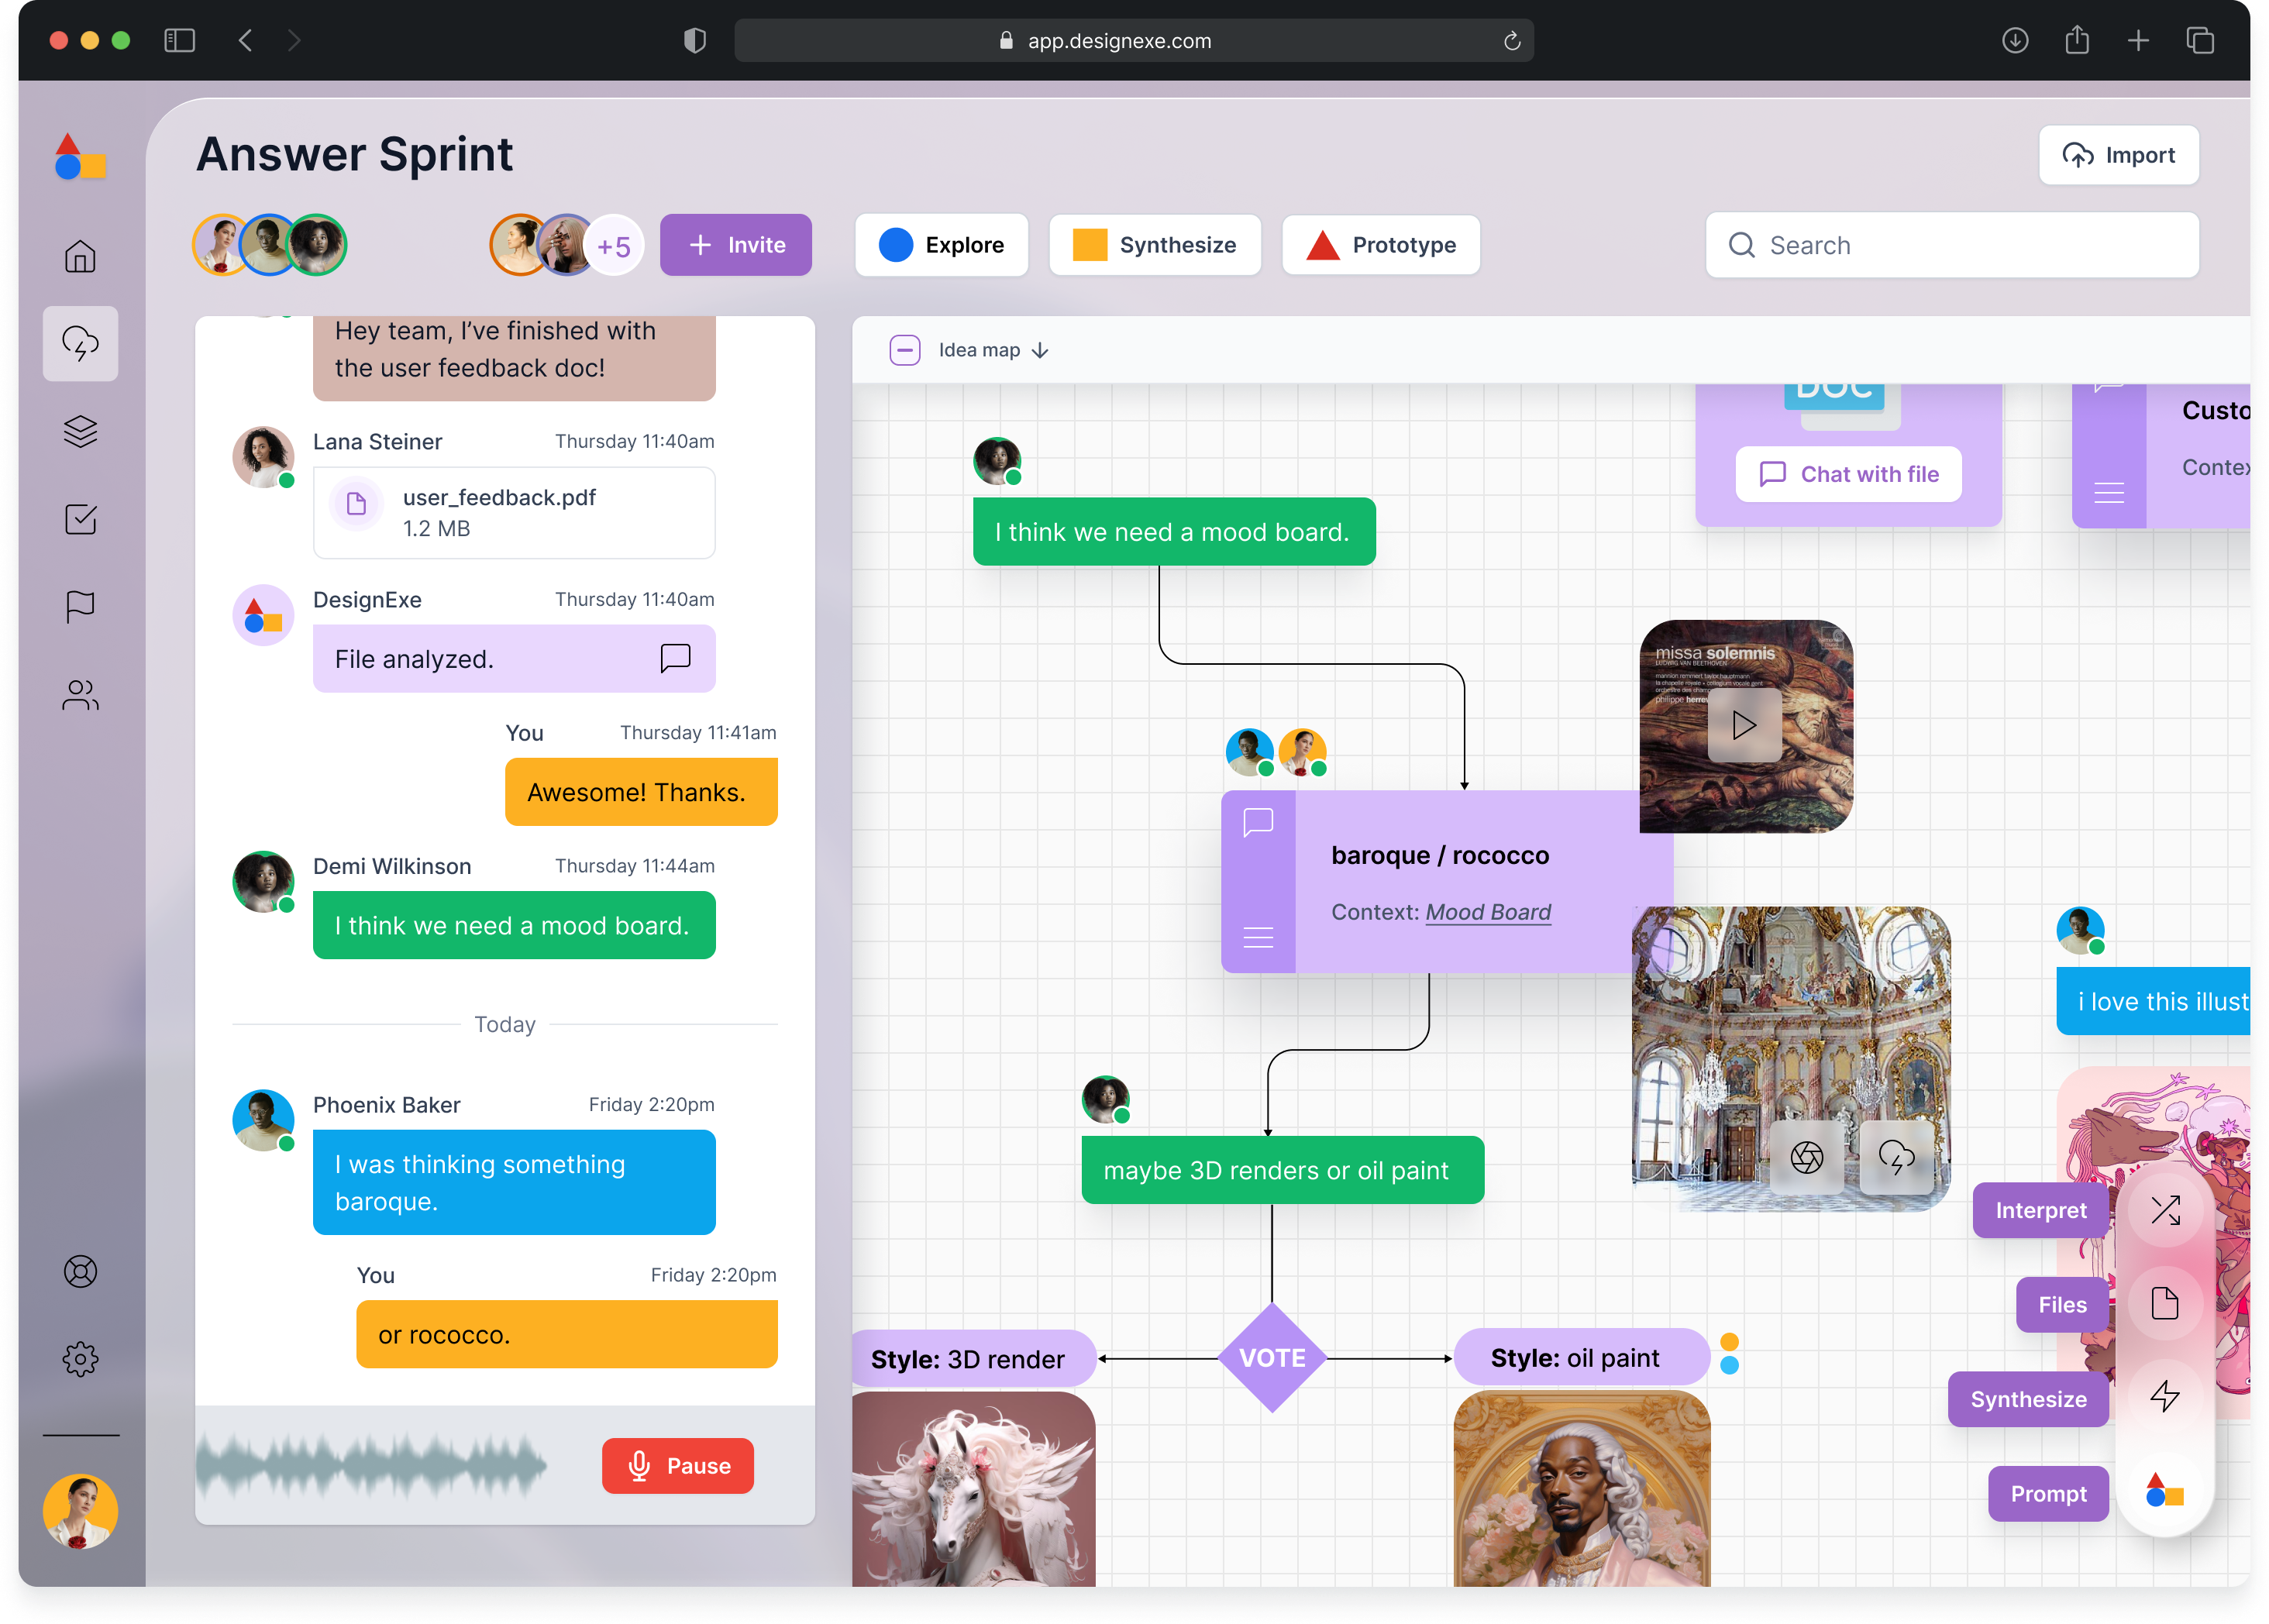Click the lightning Synthesize icon
The width and height of the screenshot is (2269, 1624).
[2165, 1396]
